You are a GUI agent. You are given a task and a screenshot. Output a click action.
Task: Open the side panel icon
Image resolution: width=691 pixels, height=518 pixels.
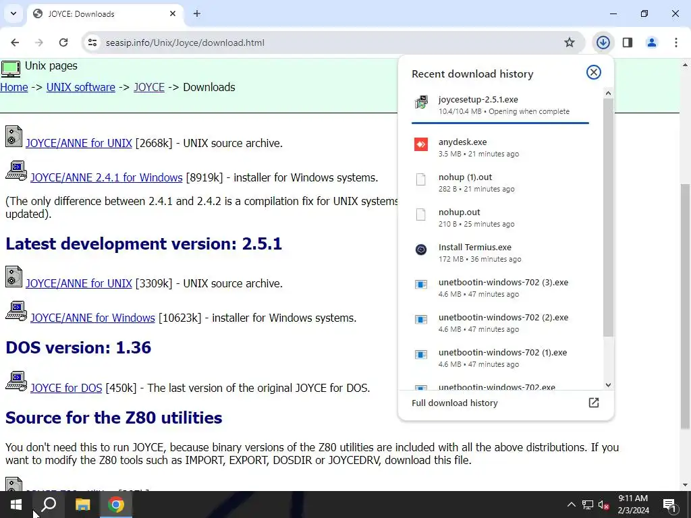pos(628,42)
